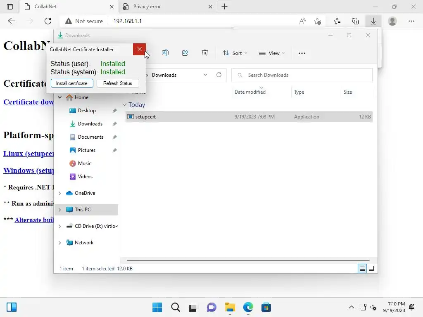423x317 pixels.
Task: Expand the Network tree node
Action: point(60,243)
